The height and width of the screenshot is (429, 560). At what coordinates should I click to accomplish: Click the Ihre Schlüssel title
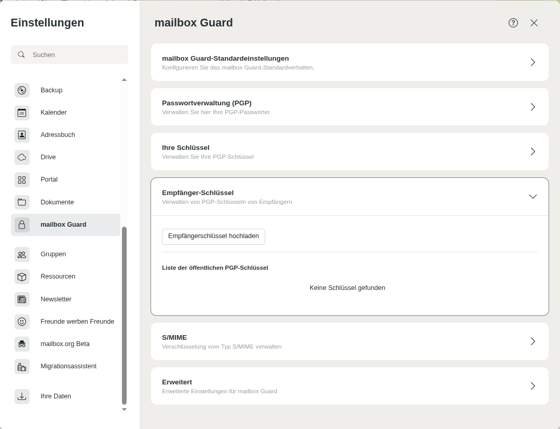coord(186,148)
